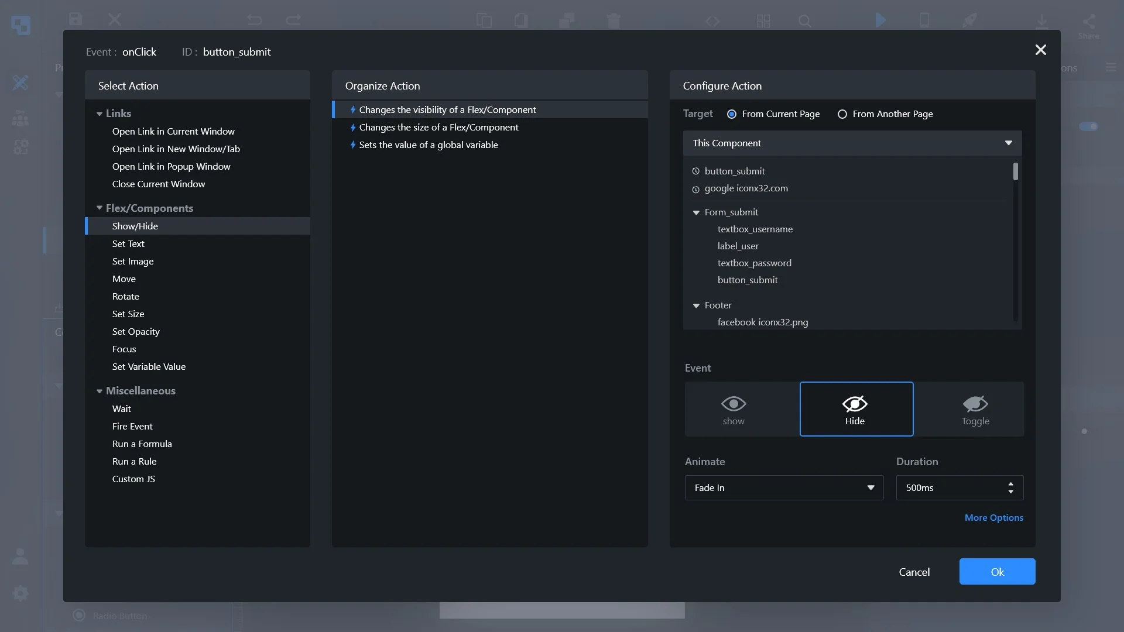Collapse the Form_submit tree group

(x=696, y=212)
